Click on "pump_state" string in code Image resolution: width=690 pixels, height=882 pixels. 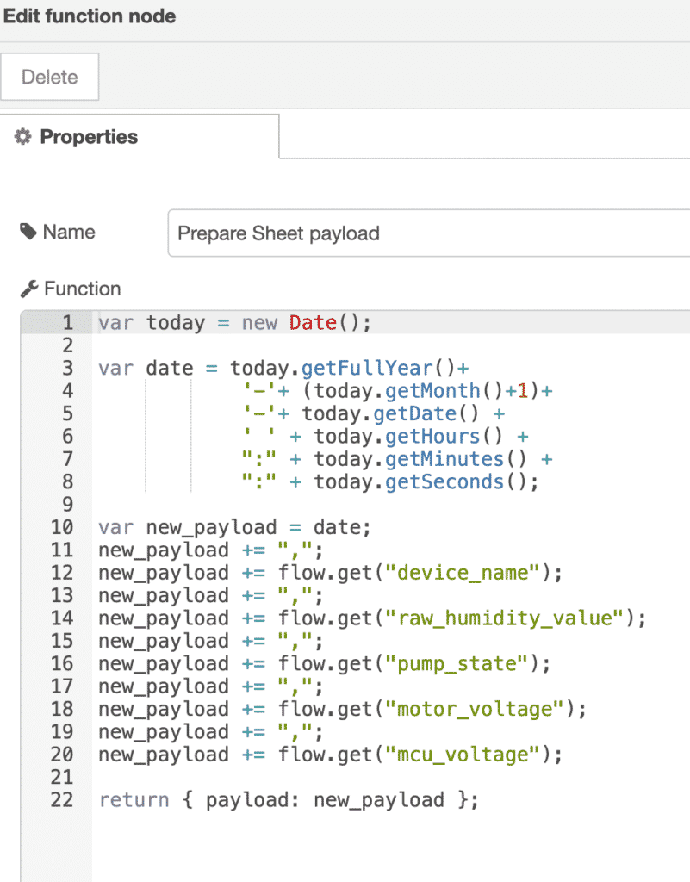point(457,664)
